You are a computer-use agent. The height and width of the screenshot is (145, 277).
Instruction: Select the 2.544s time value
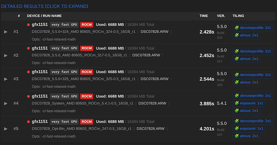(x=207, y=79)
